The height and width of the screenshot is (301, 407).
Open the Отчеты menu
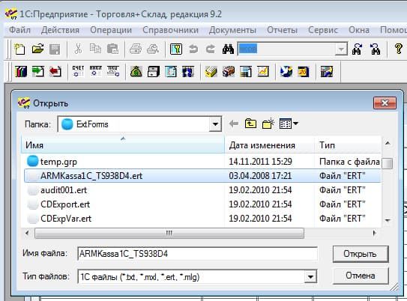click(282, 30)
